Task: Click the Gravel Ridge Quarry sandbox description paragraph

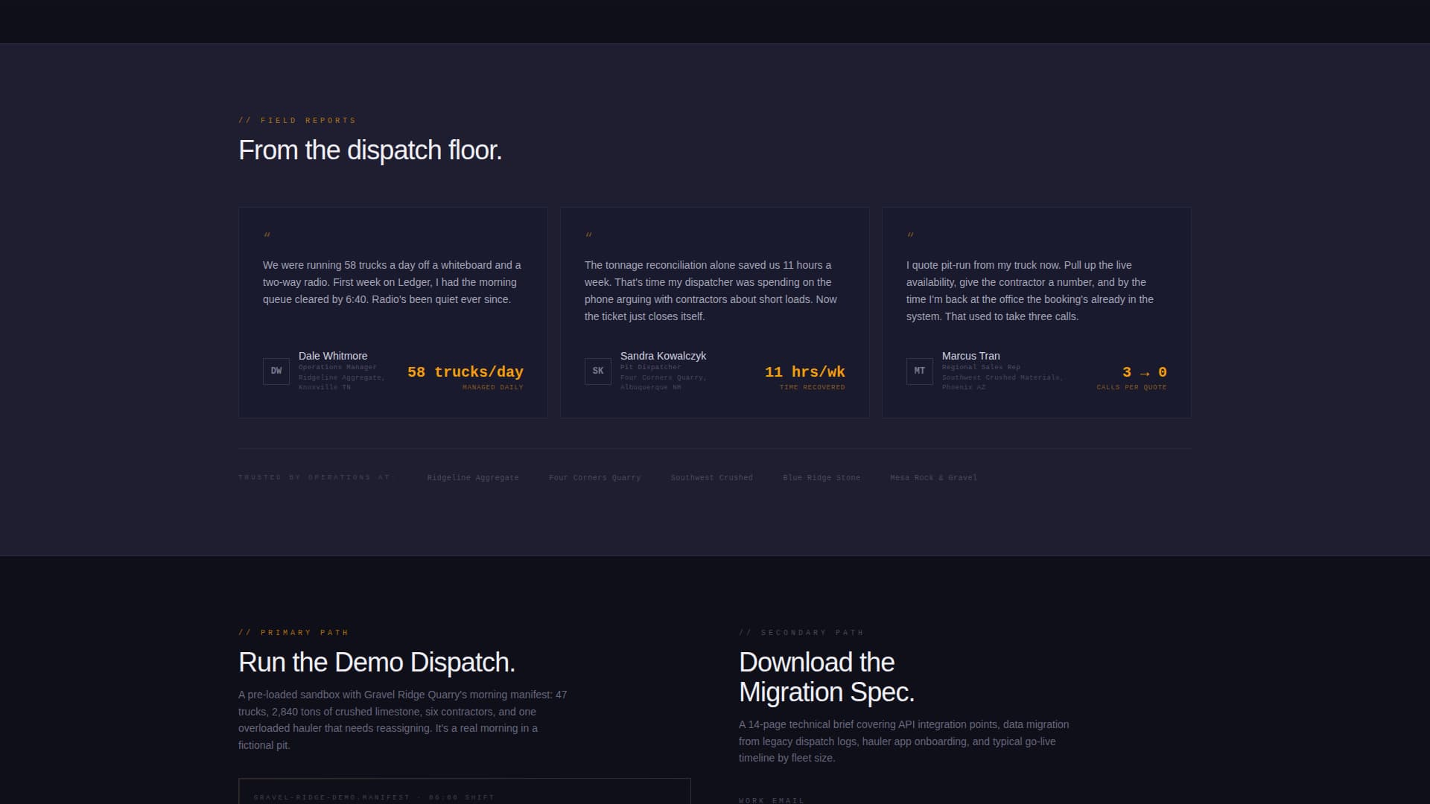Action: 403,720
